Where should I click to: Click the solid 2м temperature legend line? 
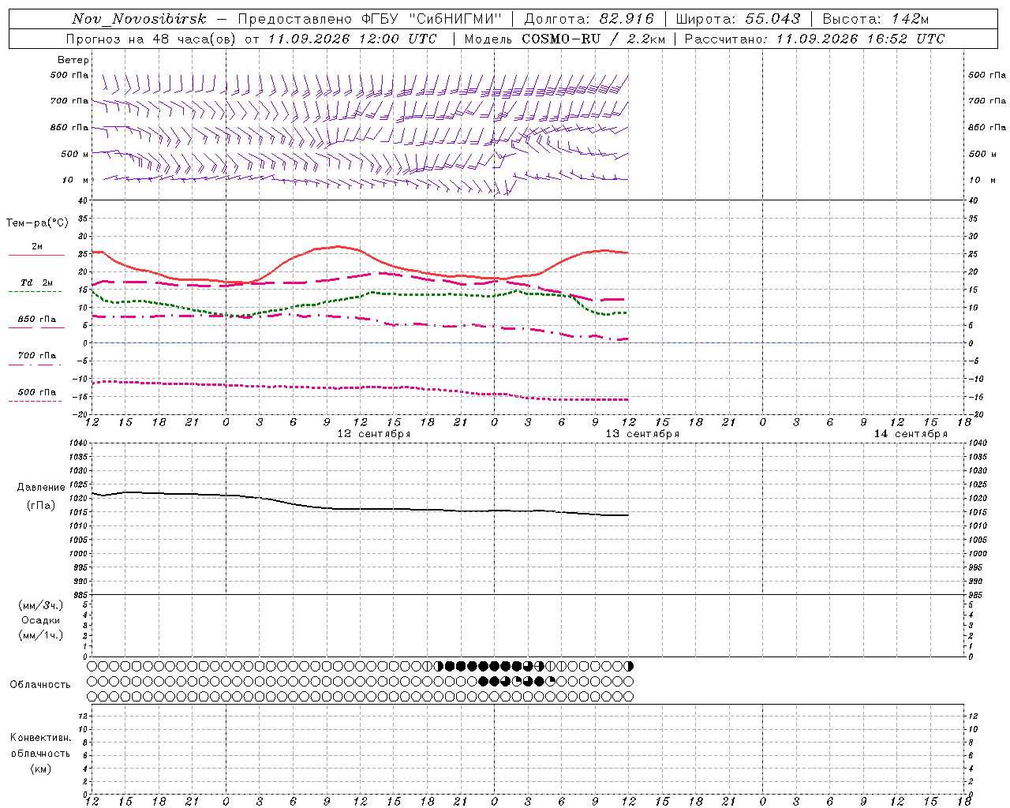[36, 255]
